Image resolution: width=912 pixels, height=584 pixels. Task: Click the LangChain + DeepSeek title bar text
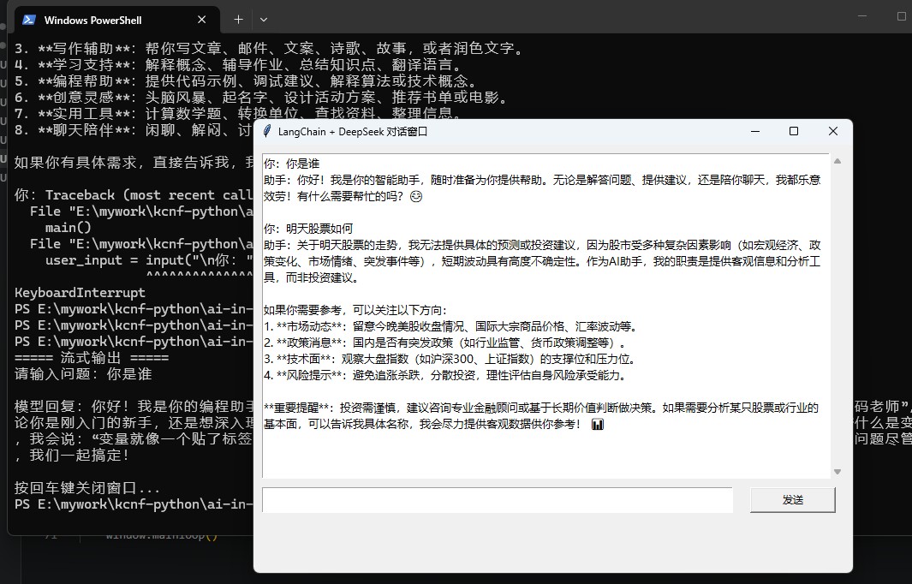(353, 132)
